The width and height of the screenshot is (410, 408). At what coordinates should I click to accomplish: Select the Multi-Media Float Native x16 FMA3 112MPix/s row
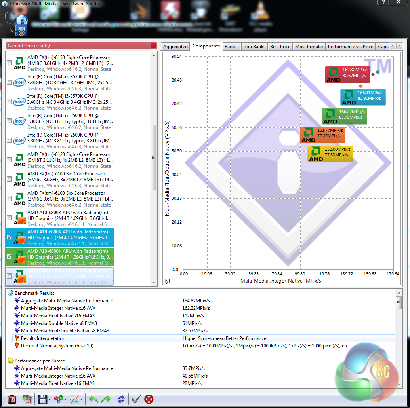coord(204,315)
